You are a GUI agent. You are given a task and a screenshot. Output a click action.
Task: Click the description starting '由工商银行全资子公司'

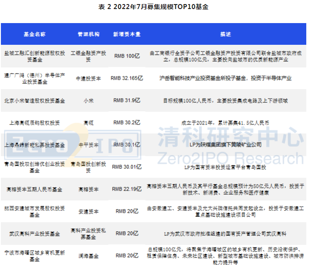pyautogui.click(x=225, y=56)
